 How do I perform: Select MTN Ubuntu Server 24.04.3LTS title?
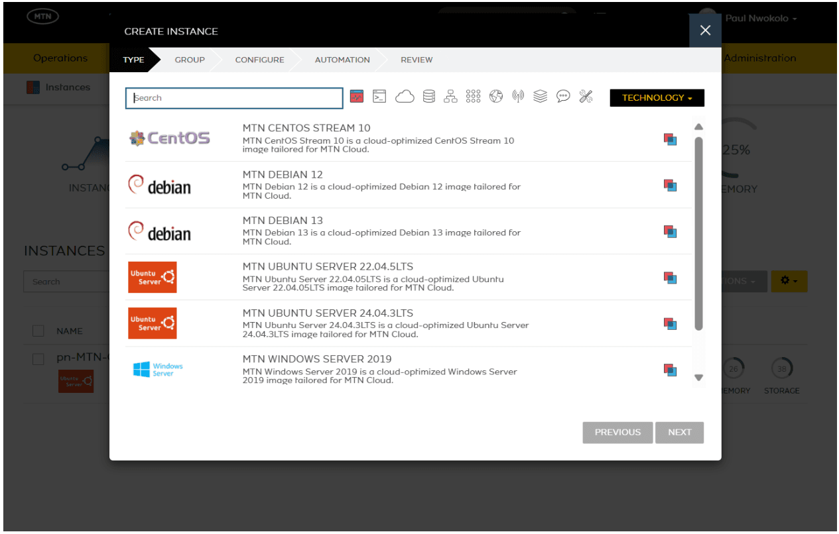pyautogui.click(x=328, y=313)
